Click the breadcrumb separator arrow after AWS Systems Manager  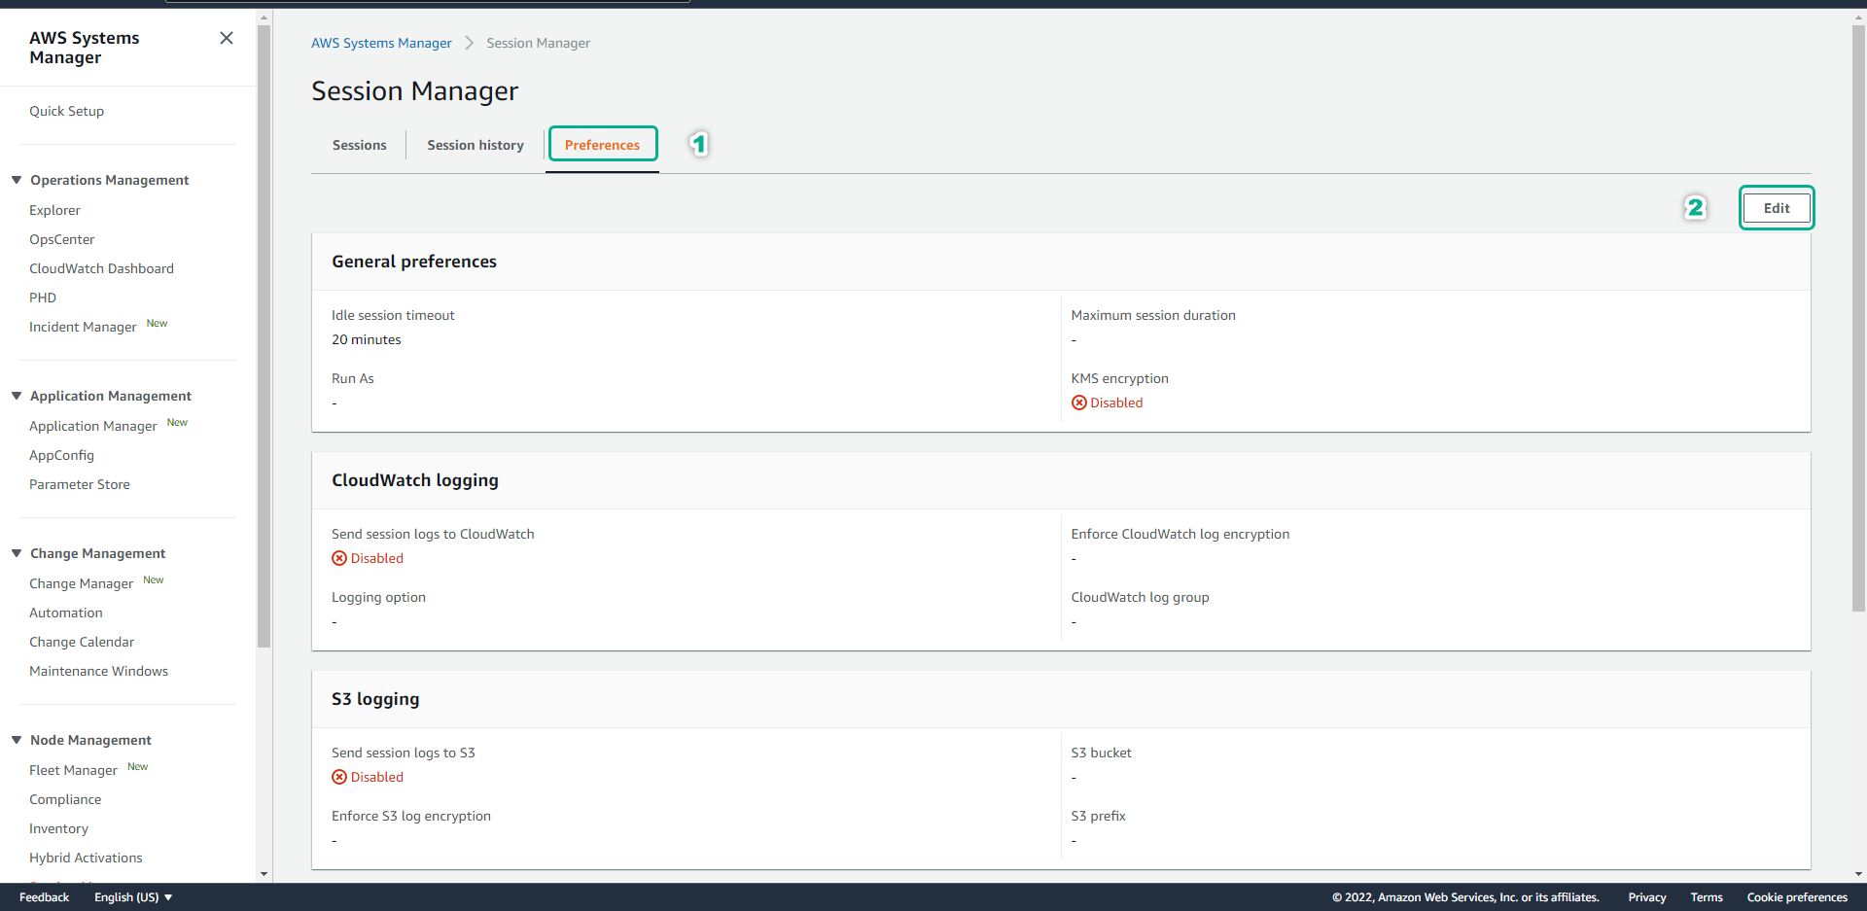point(469,43)
